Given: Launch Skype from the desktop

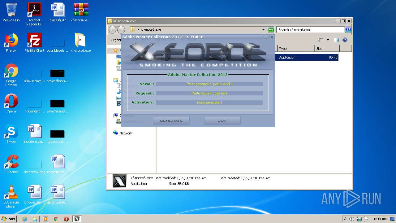Looking at the screenshot, I should (x=11, y=134).
